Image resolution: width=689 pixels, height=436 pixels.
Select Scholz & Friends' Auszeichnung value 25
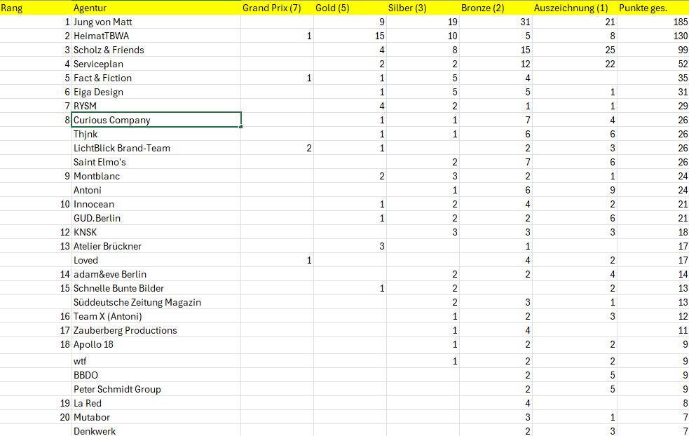574,50
